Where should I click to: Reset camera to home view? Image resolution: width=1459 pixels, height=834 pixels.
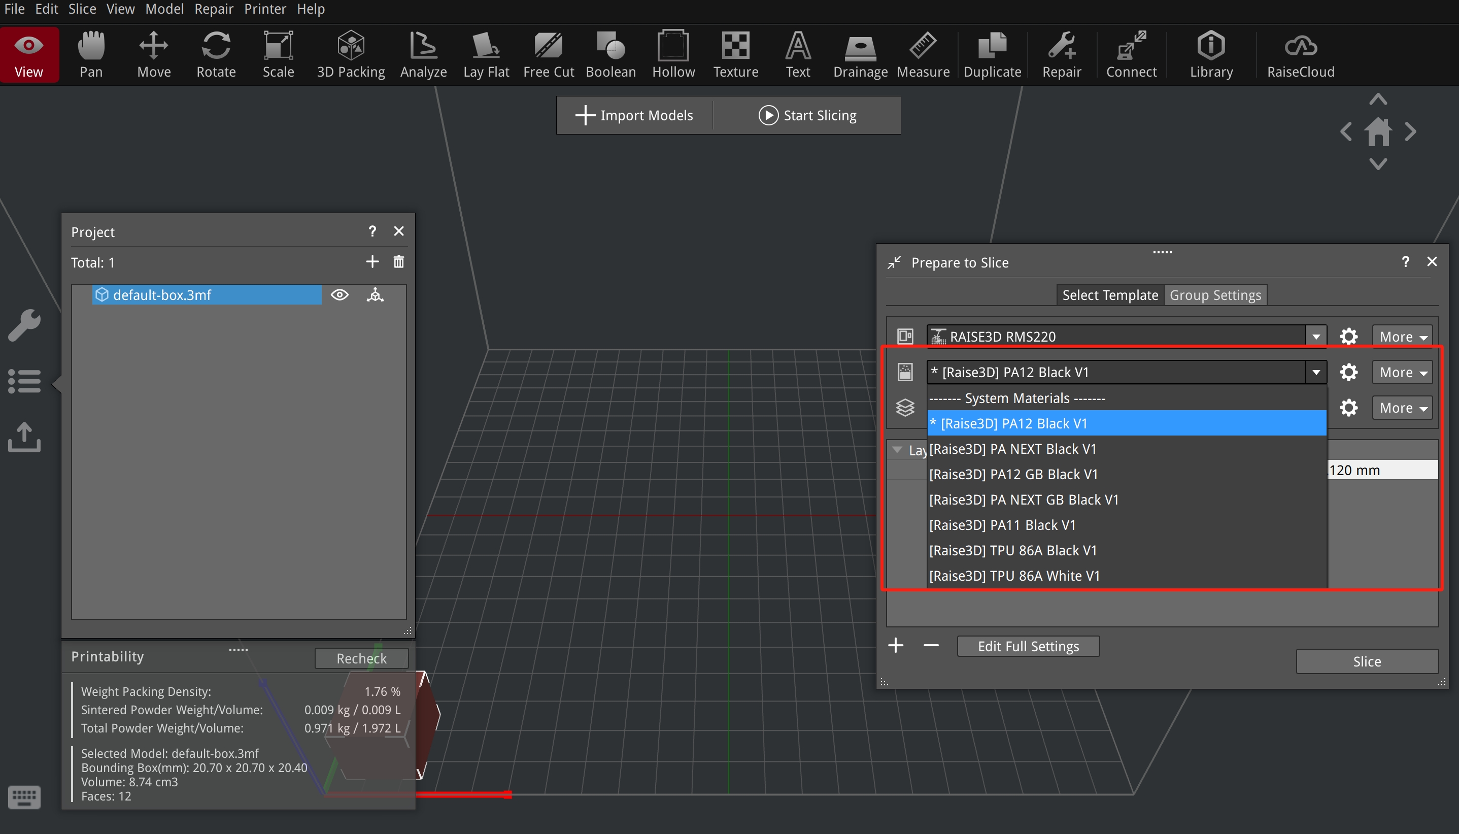1378,132
